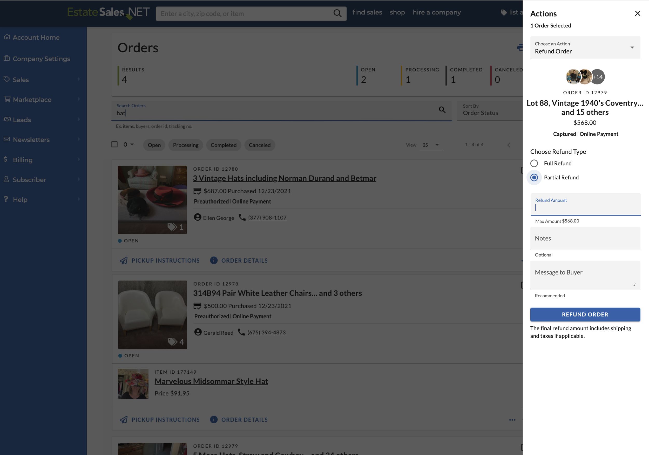The height and width of the screenshot is (455, 649).
Task: Click the Leads handshake icon
Action: pyautogui.click(x=7, y=119)
